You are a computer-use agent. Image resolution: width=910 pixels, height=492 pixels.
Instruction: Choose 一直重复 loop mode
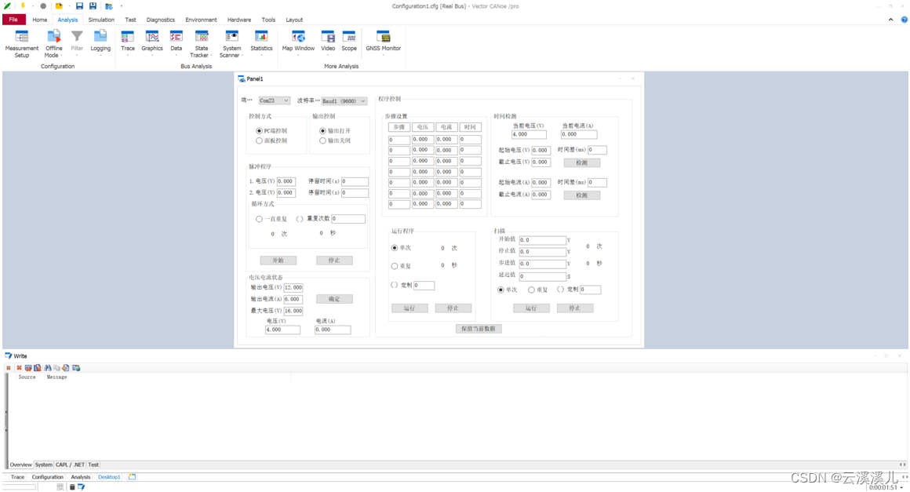coord(259,219)
